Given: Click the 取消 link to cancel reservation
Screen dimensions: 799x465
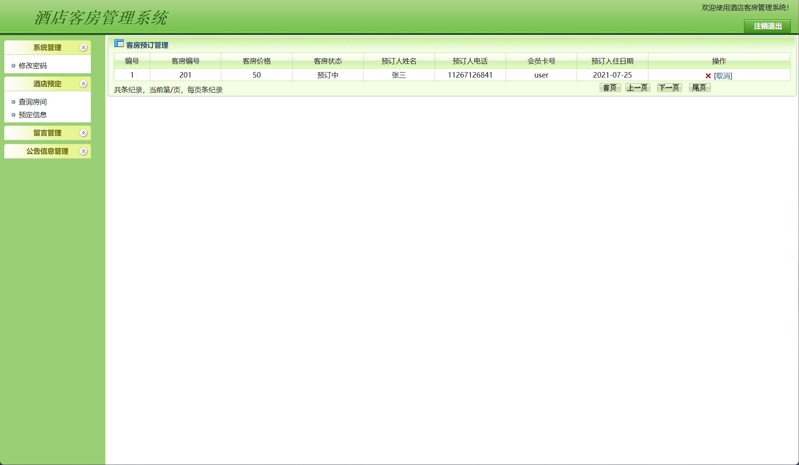Looking at the screenshot, I should (x=724, y=76).
